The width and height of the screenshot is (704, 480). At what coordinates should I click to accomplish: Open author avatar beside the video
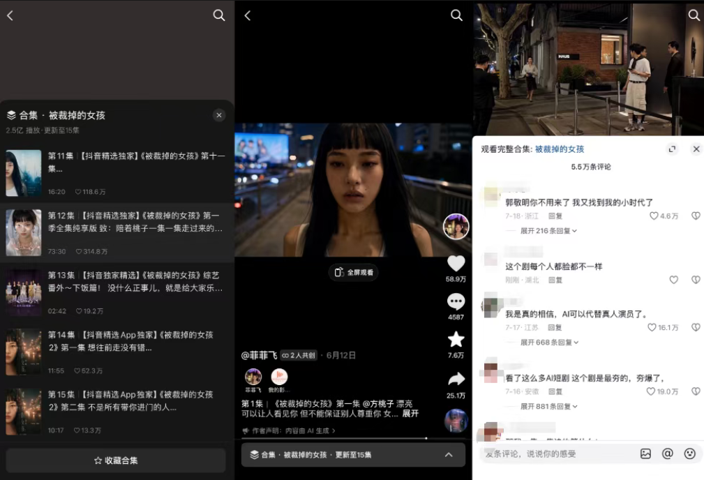[456, 226]
